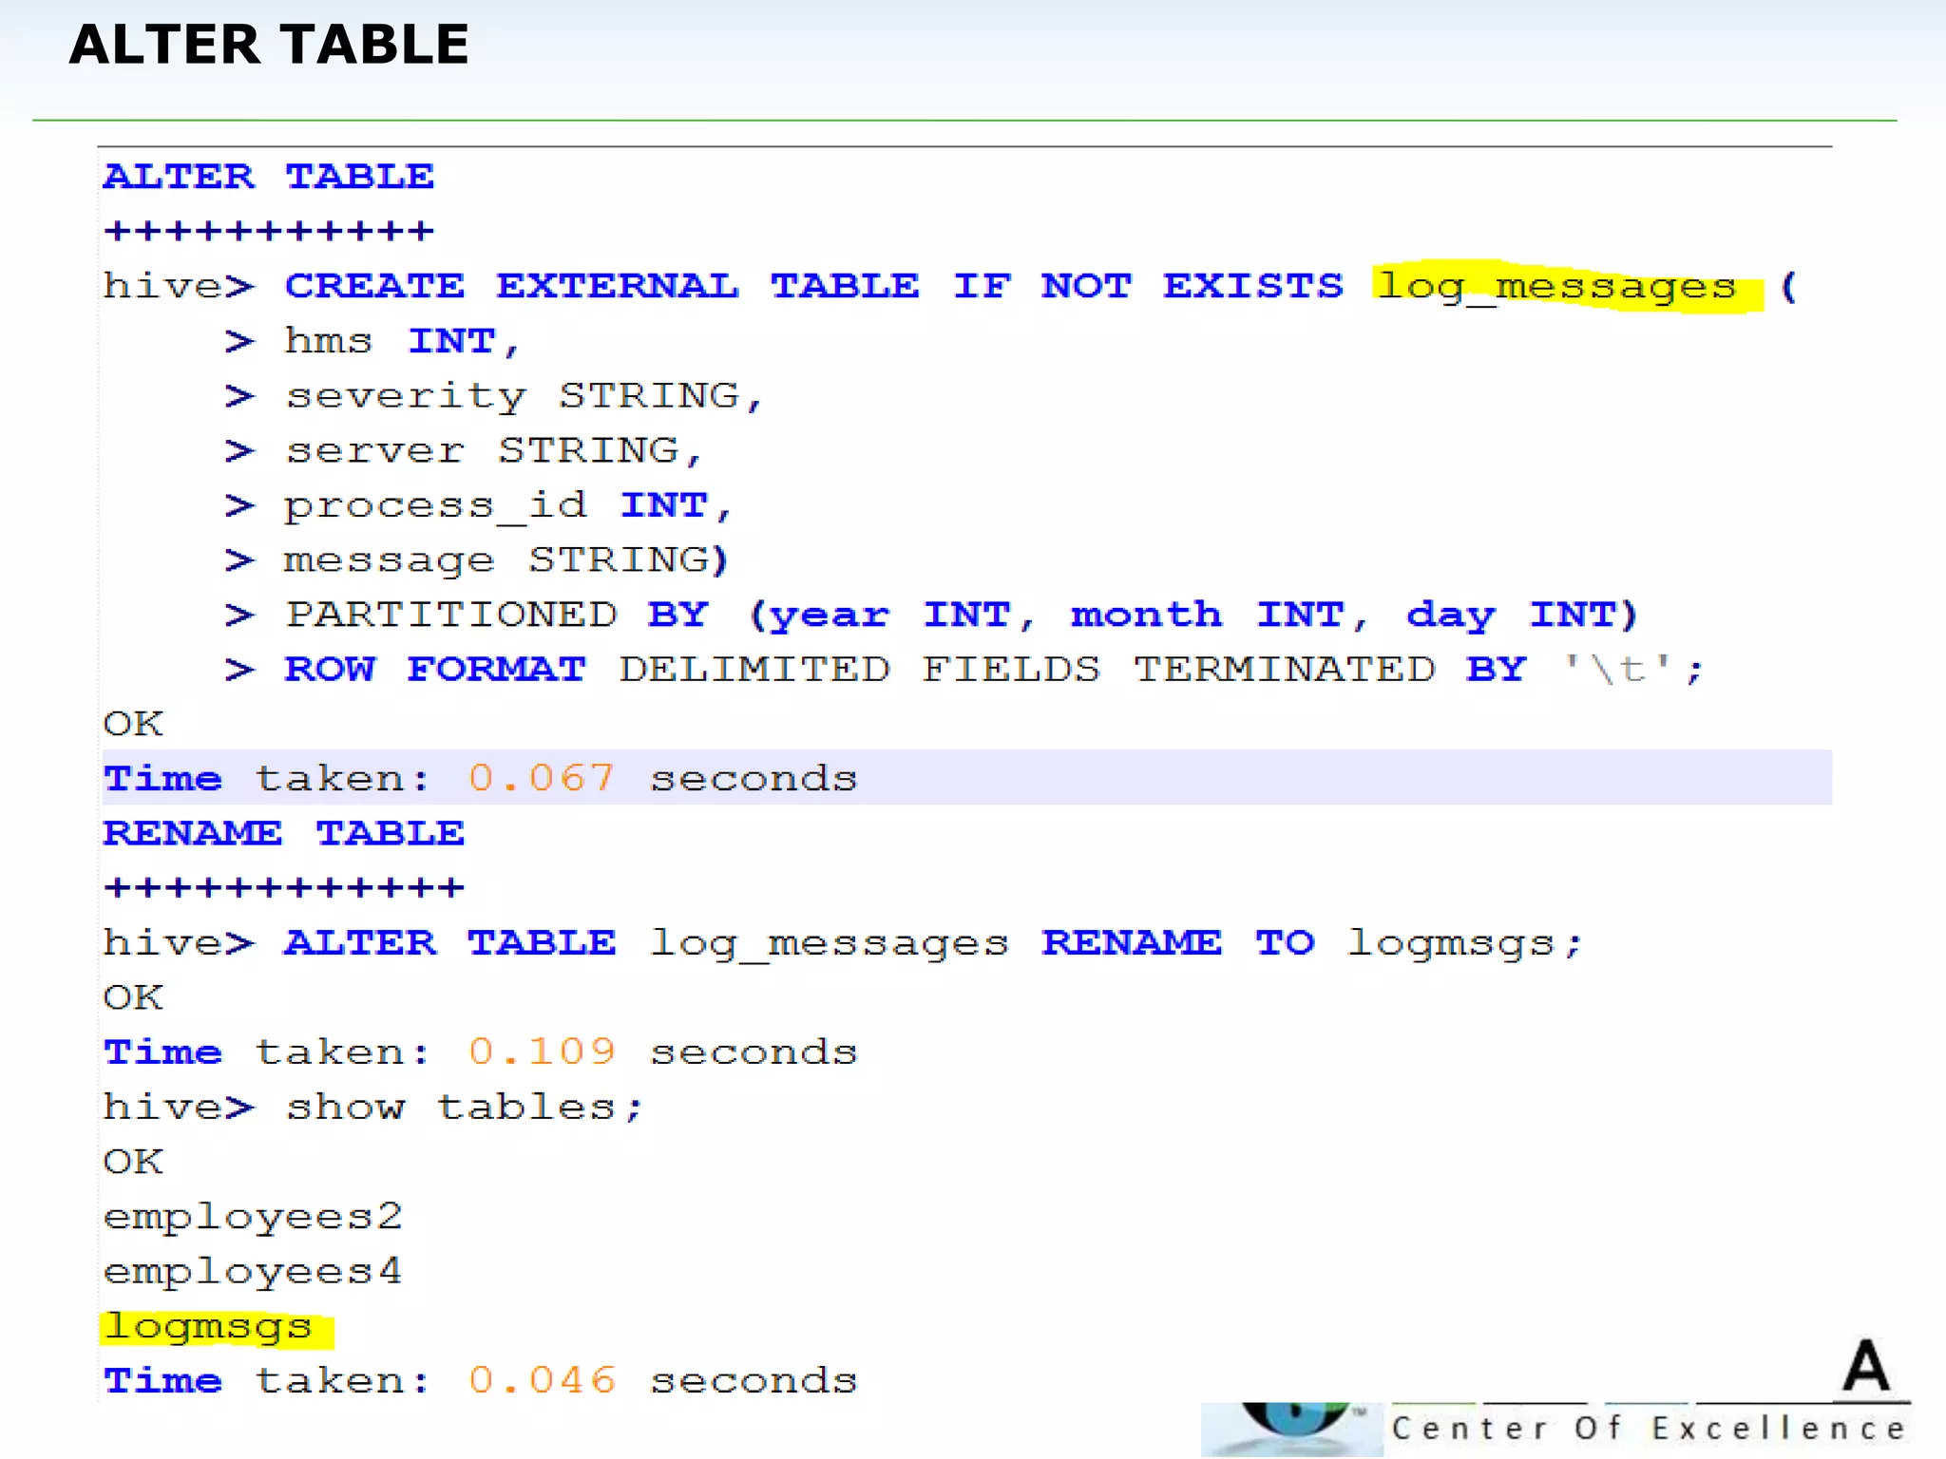Screen dimensions: 1946x1459
Task: Click the "employees2" table row
Action: tap(253, 1218)
